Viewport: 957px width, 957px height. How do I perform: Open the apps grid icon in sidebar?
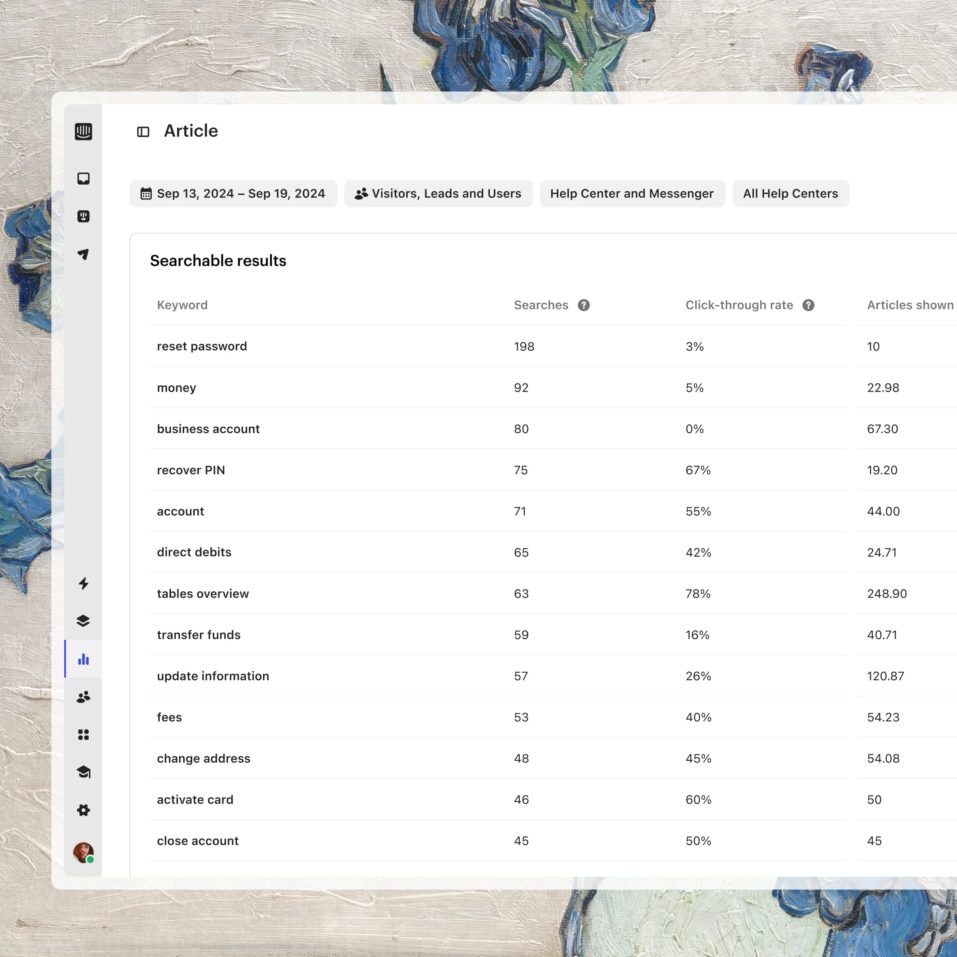tap(83, 735)
